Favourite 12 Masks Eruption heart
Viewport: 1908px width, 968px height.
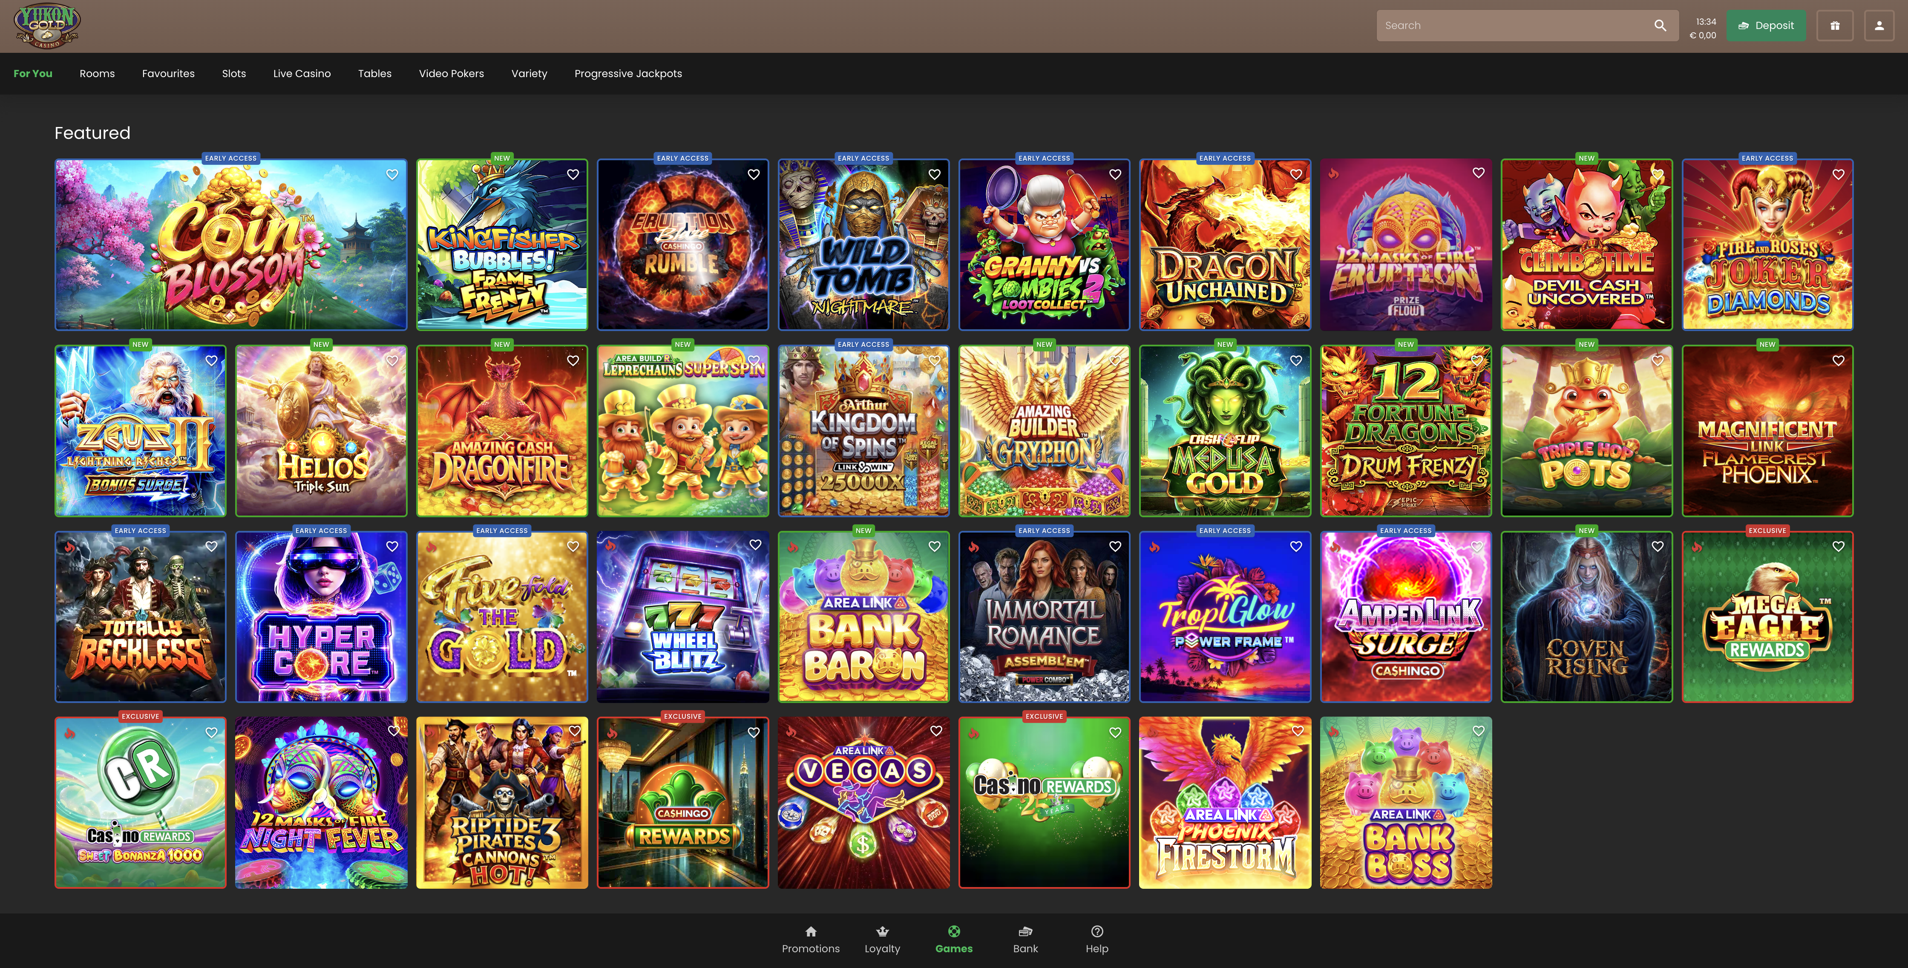pos(1478,173)
